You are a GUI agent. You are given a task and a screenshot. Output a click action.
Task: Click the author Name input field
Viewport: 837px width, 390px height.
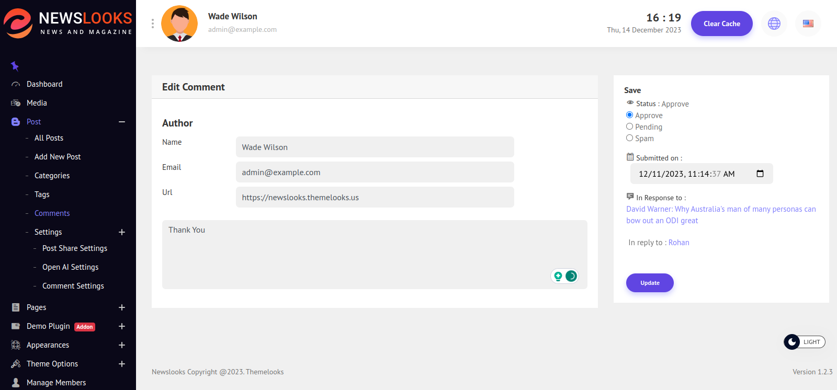pos(375,147)
